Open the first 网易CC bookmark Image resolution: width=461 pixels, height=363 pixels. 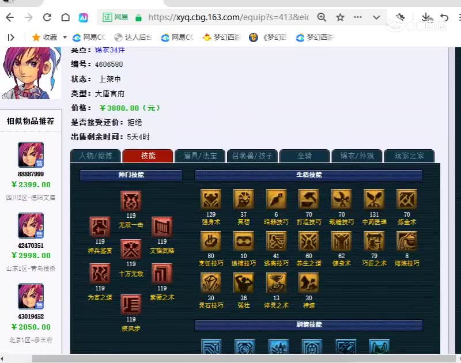pyautogui.click(x=89, y=37)
